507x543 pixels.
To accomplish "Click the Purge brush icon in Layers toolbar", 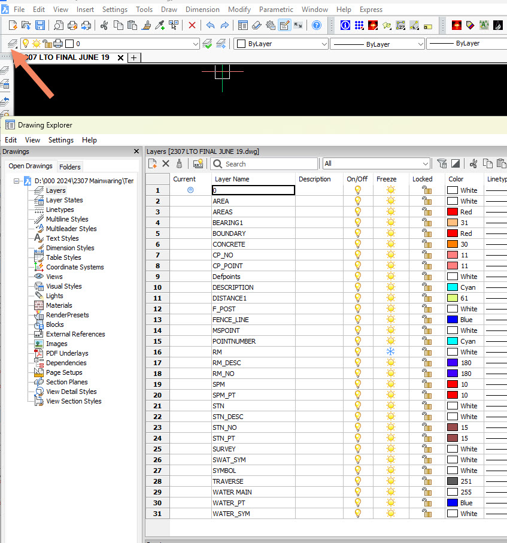I will pos(179,164).
